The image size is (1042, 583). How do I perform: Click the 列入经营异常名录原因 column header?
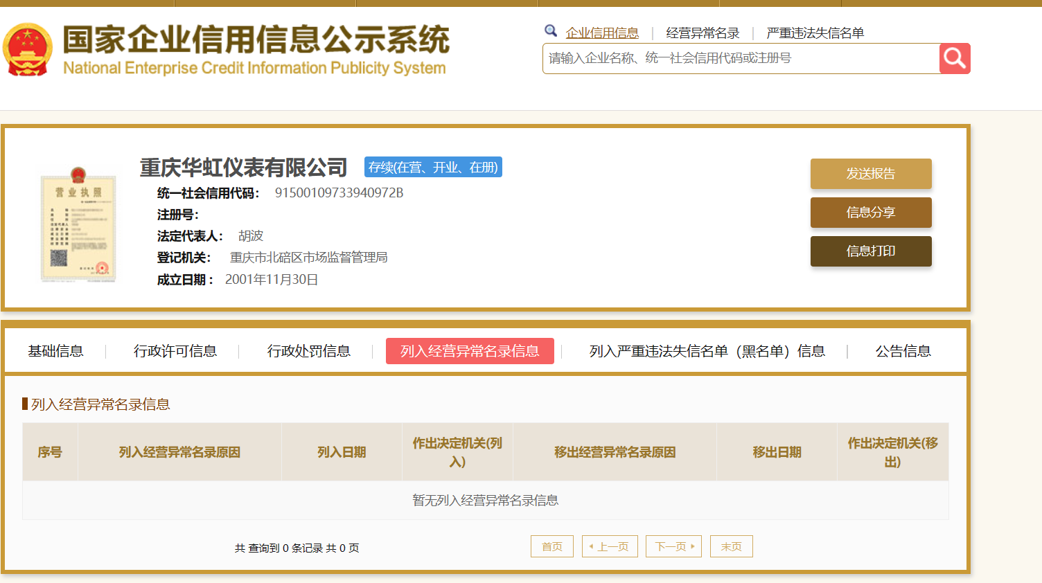(x=179, y=452)
